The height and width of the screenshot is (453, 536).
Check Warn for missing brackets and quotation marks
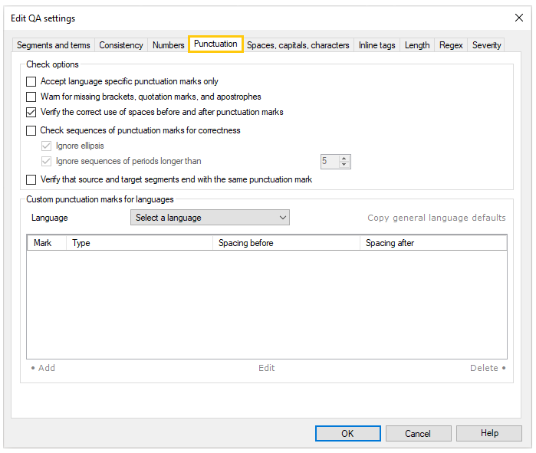(x=31, y=97)
